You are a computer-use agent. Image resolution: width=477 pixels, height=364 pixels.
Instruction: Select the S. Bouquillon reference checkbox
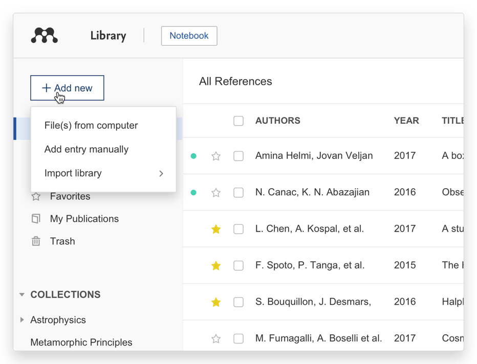pyautogui.click(x=238, y=302)
